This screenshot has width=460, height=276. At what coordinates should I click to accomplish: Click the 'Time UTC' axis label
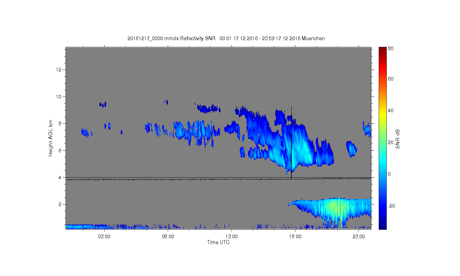tap(218, 242)
